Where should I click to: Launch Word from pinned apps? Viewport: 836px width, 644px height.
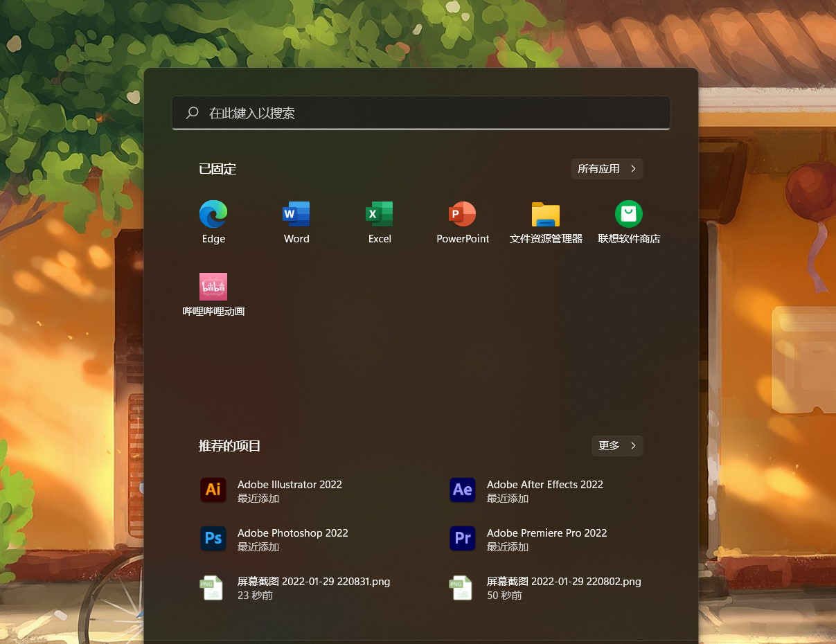coord(296,214)
